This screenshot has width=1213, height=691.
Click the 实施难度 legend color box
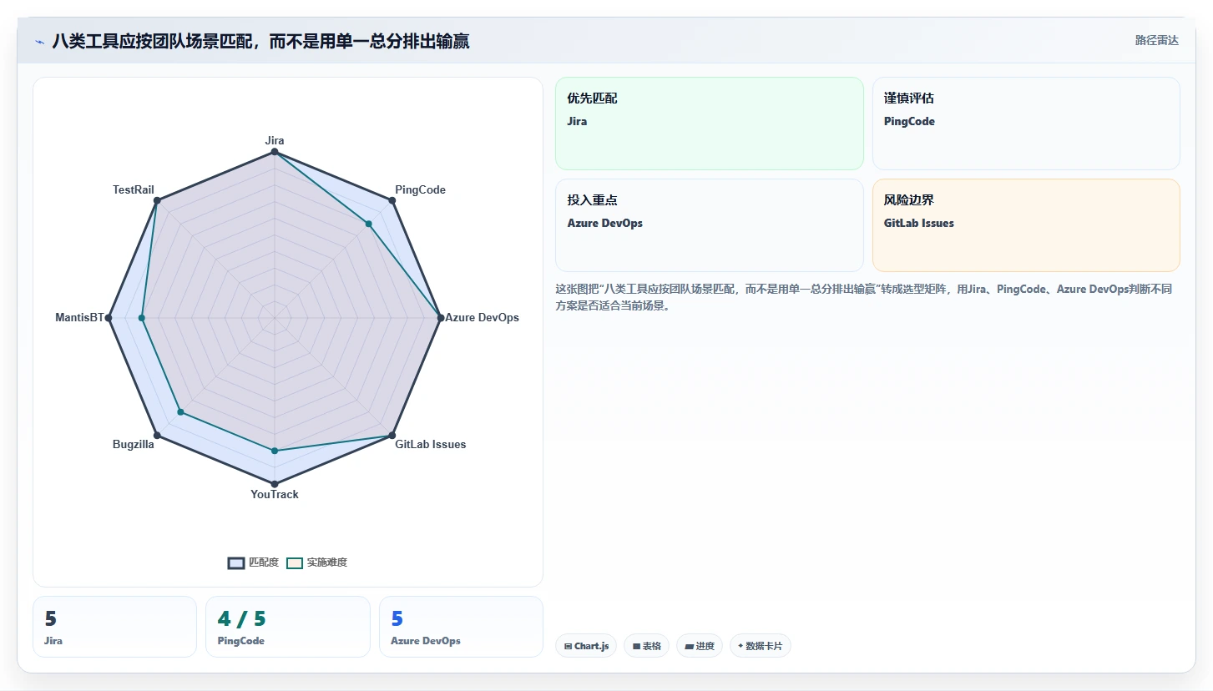[x=295, y=562]
